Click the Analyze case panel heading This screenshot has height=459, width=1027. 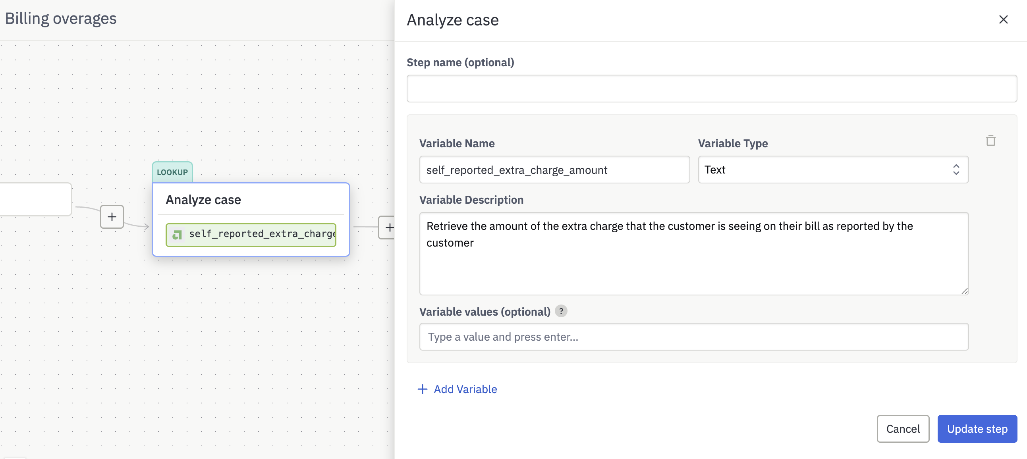452,20
